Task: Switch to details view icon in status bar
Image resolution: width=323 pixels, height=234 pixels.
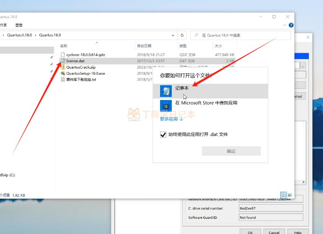Action: pos(283,195)
